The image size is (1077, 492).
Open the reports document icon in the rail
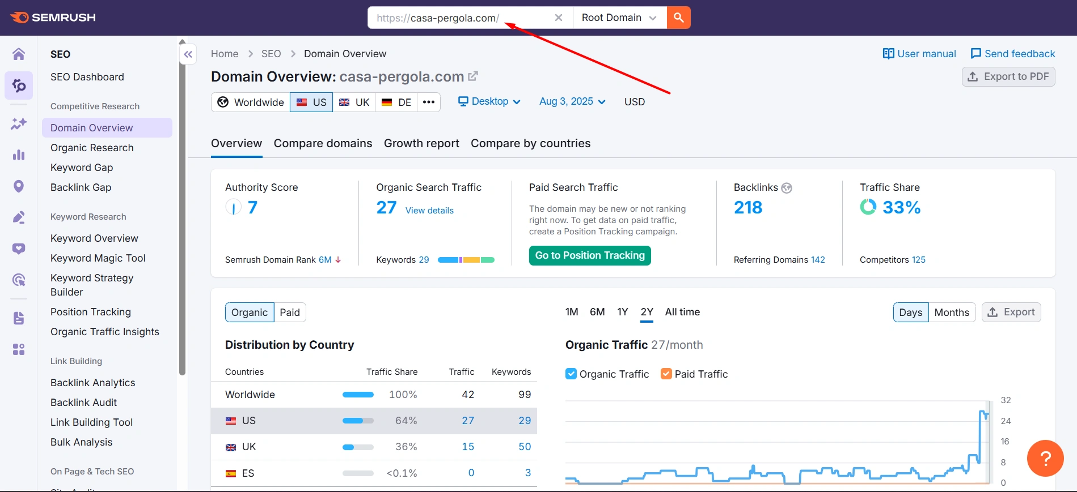(19, 318)
